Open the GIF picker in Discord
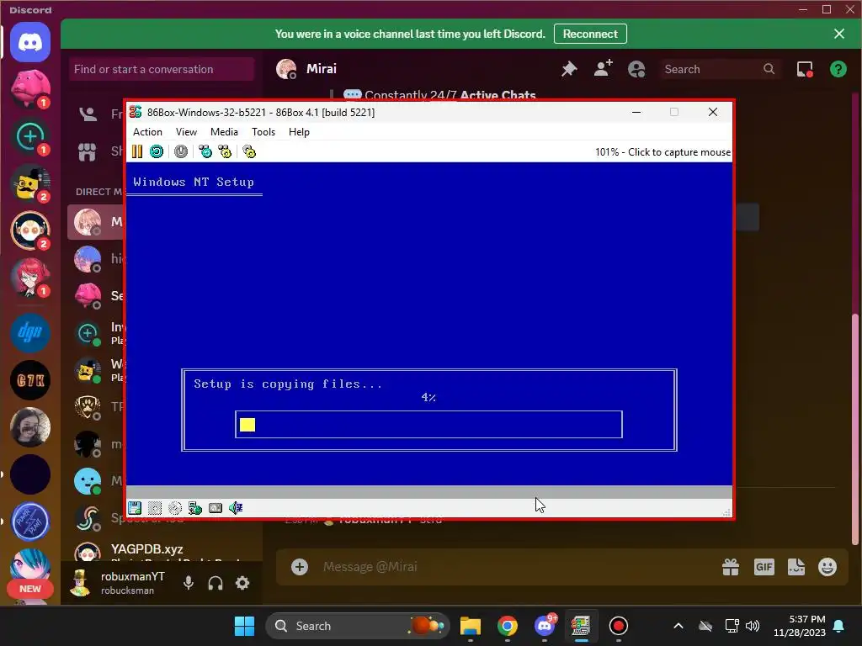The width and height of the screenshot is (862, 646). click(764, 567)
